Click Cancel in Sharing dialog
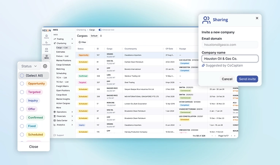 tap(227, 79)
